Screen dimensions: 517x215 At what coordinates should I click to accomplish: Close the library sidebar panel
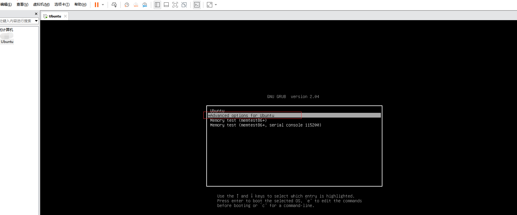pyautogui.click(x=36, y=14)
